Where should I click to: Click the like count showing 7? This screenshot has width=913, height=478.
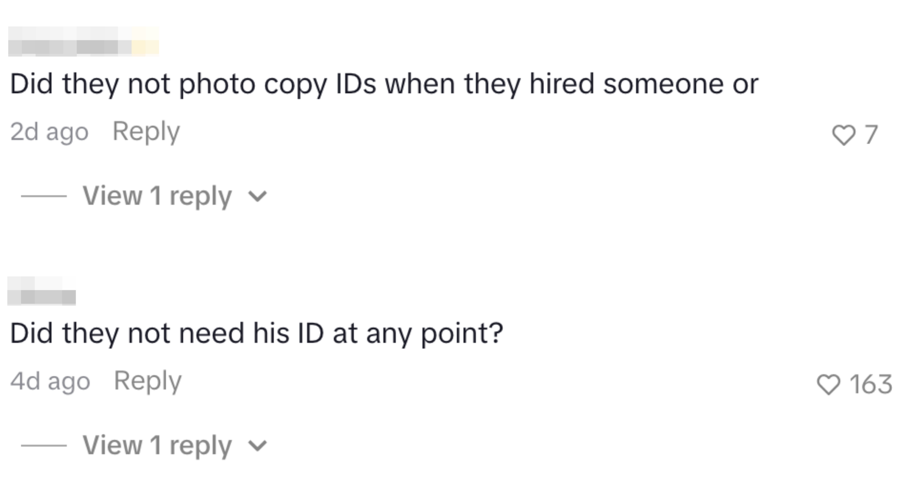coord(871,135)
